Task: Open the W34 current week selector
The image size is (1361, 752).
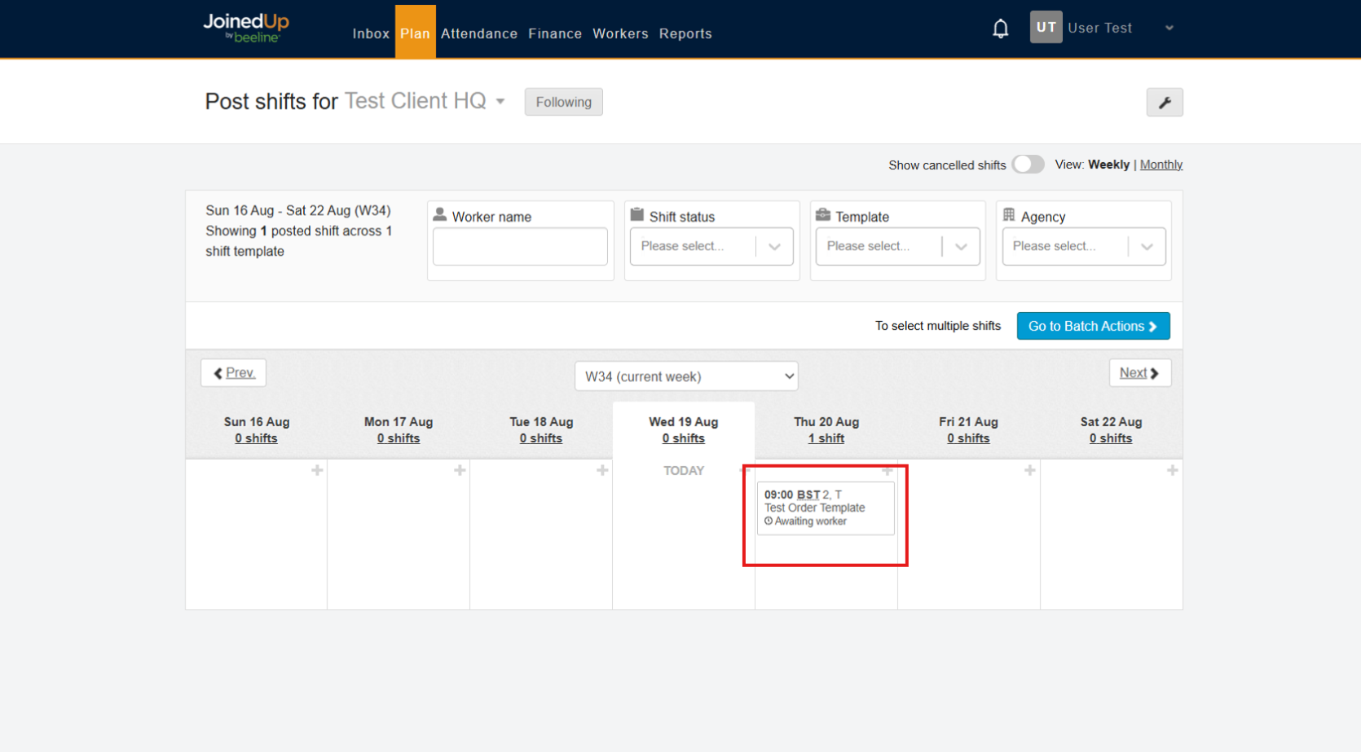Action: tap(686, 376)
